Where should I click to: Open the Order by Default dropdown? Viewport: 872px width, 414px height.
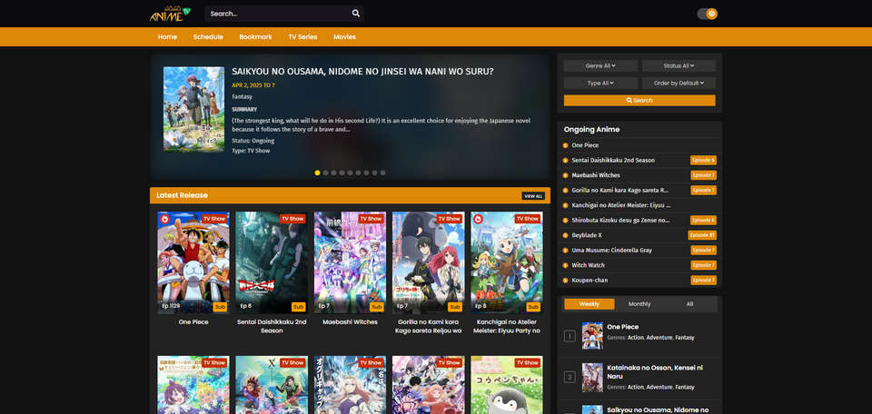tap(679, 84)
